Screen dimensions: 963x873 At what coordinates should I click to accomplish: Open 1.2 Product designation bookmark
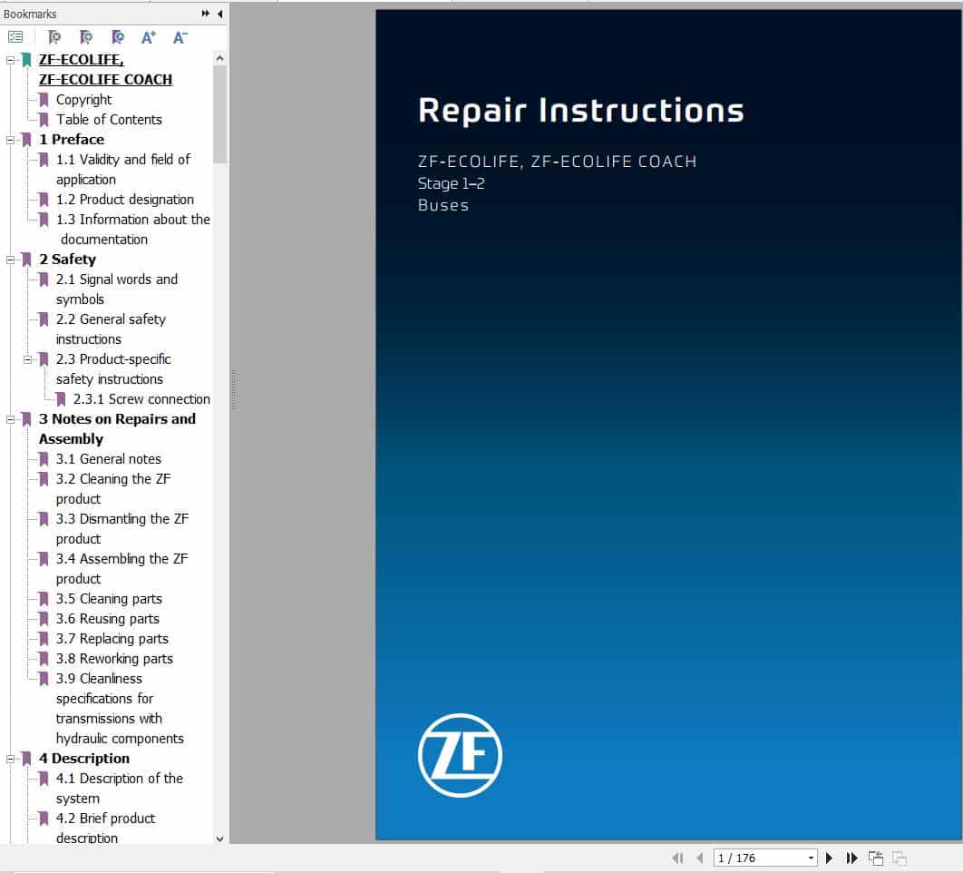coord(124,199)
